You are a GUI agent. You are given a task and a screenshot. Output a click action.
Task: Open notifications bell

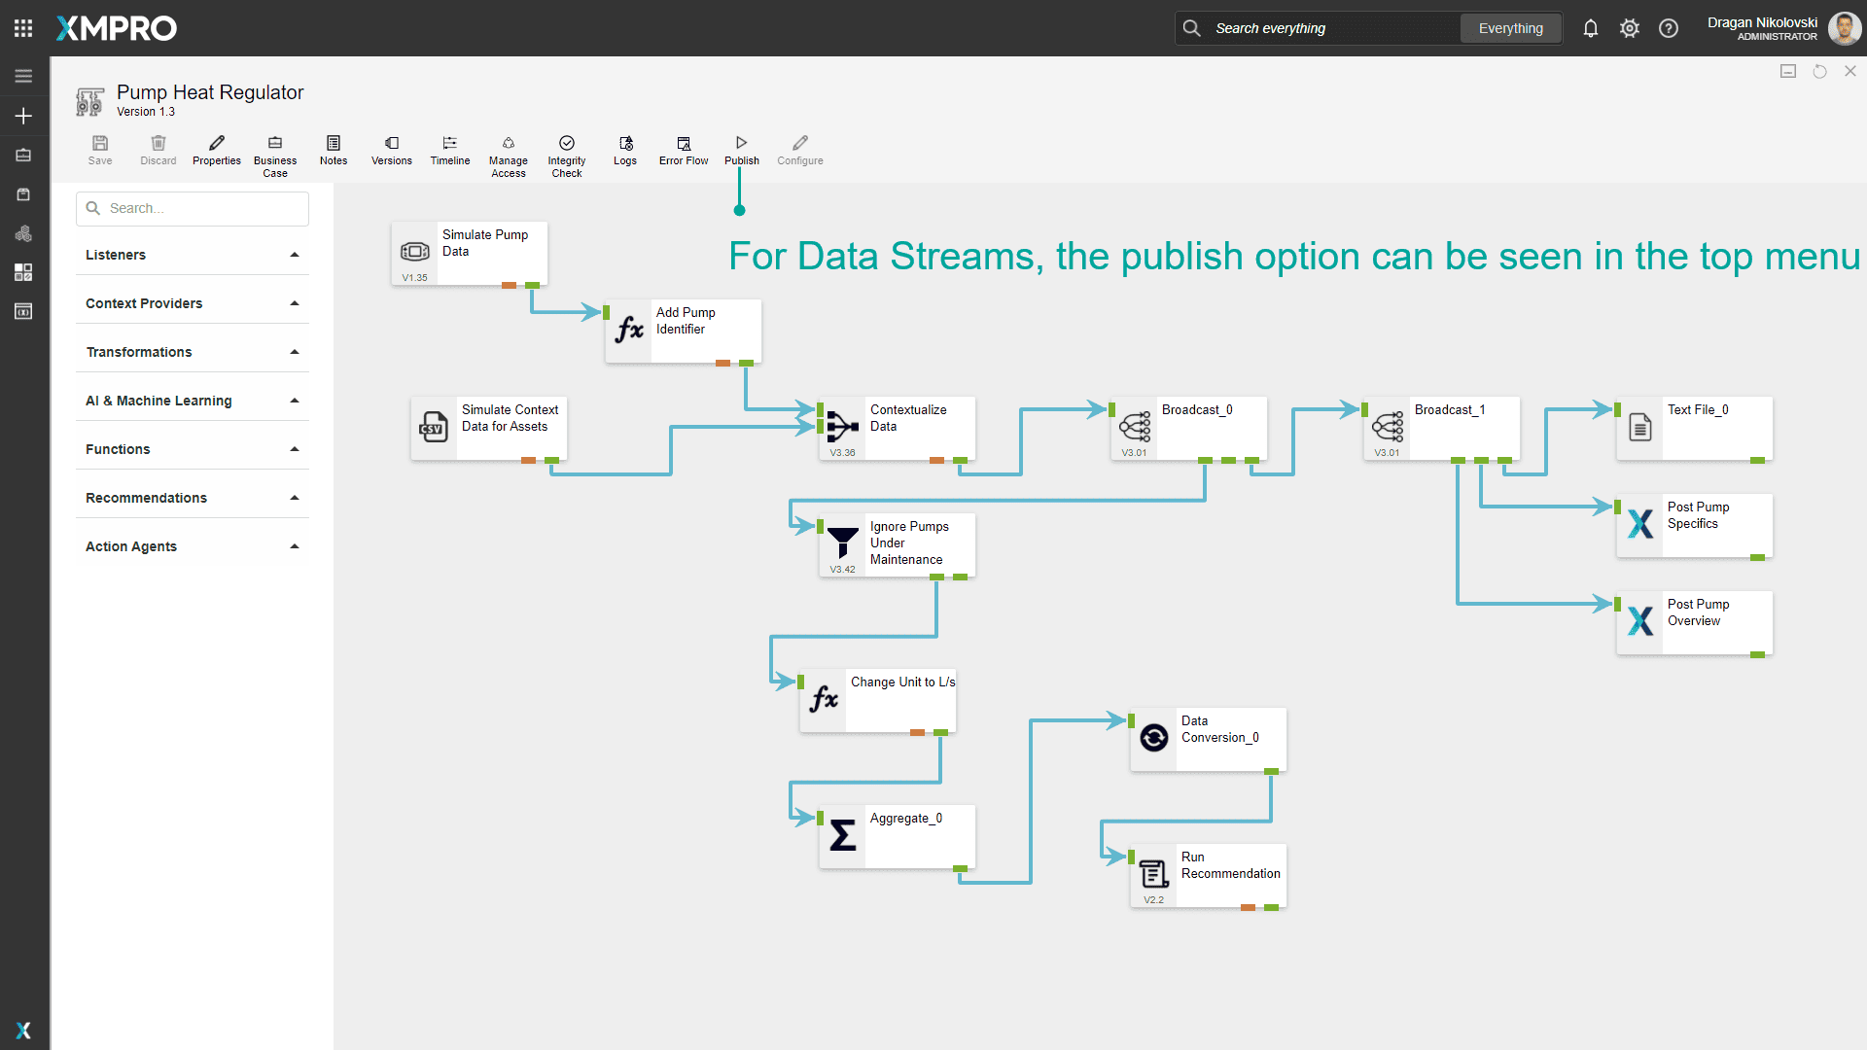(x=1590, y=28)
